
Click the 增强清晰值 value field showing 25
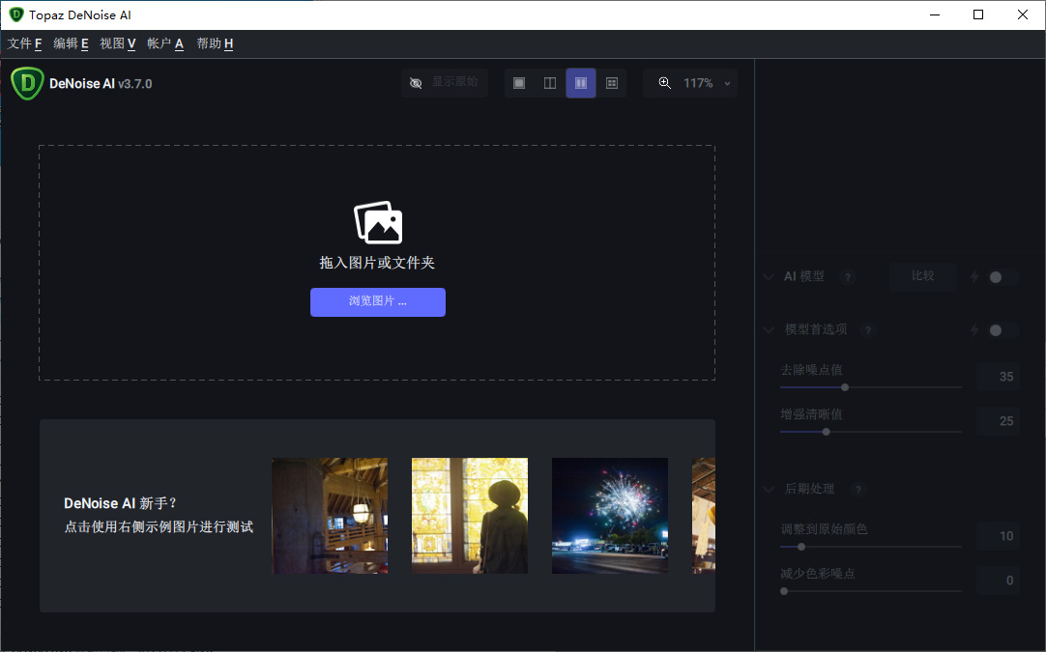click(998, 421)
